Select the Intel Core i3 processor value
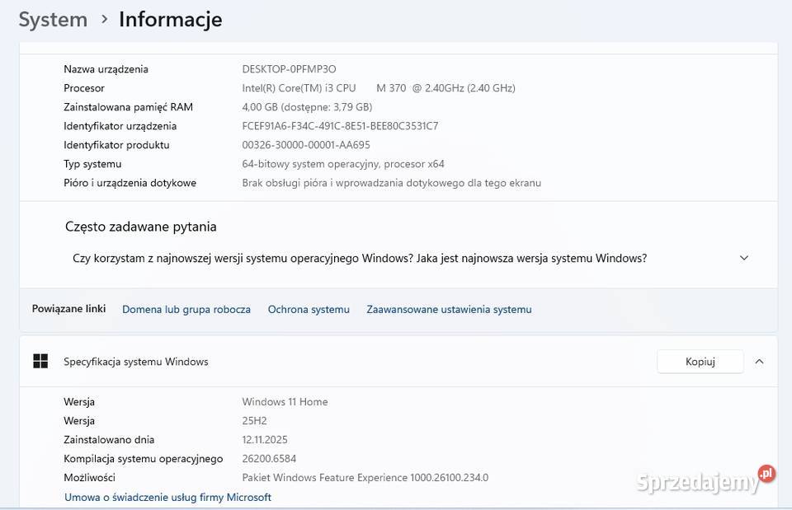Viewport: 792px width, 510px height. click(x=379, y=88)
